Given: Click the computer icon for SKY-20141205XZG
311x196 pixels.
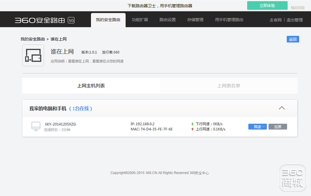Looking at the screenshot, I should [36, 126].
